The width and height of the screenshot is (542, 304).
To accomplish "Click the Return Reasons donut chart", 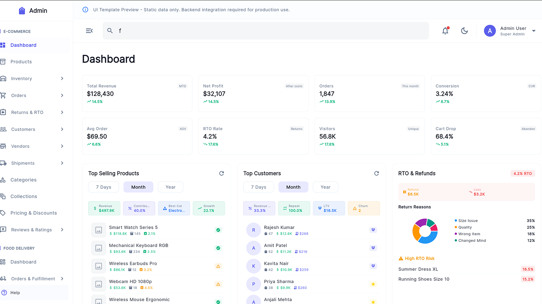I will tap(425, 231).
